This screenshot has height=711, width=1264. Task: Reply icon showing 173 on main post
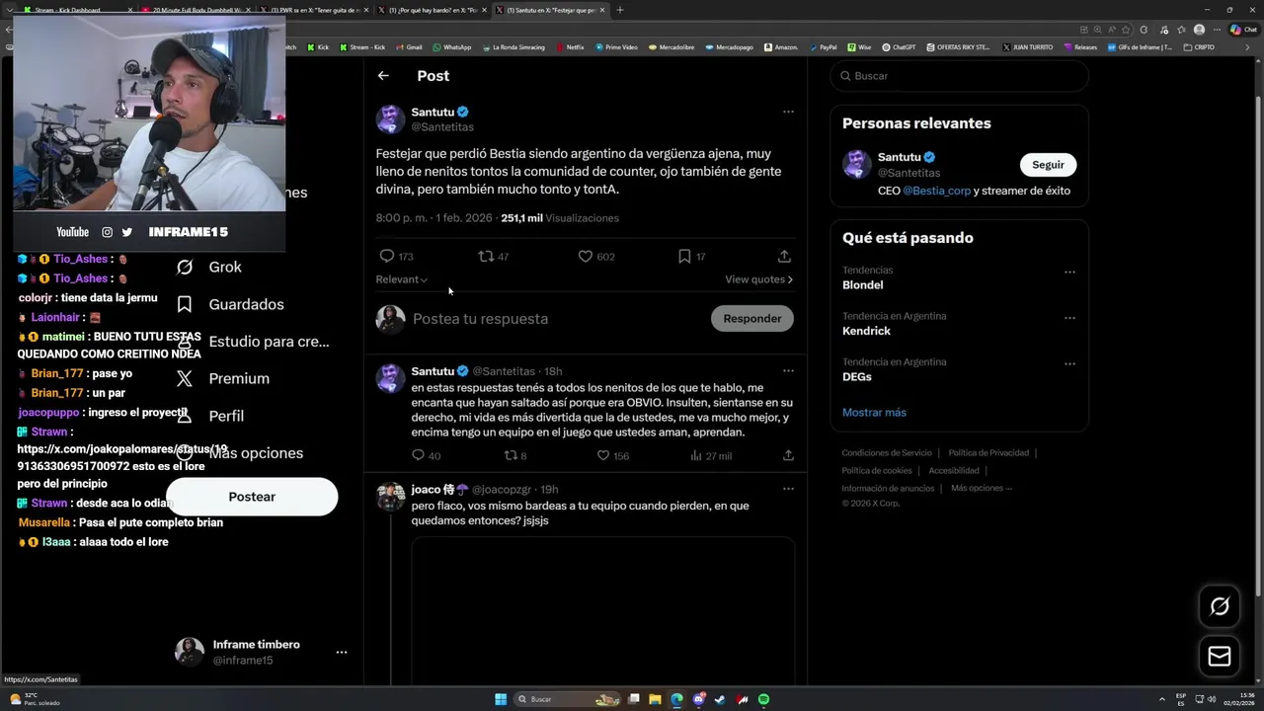pyautogui.click(x=387, y=256)
